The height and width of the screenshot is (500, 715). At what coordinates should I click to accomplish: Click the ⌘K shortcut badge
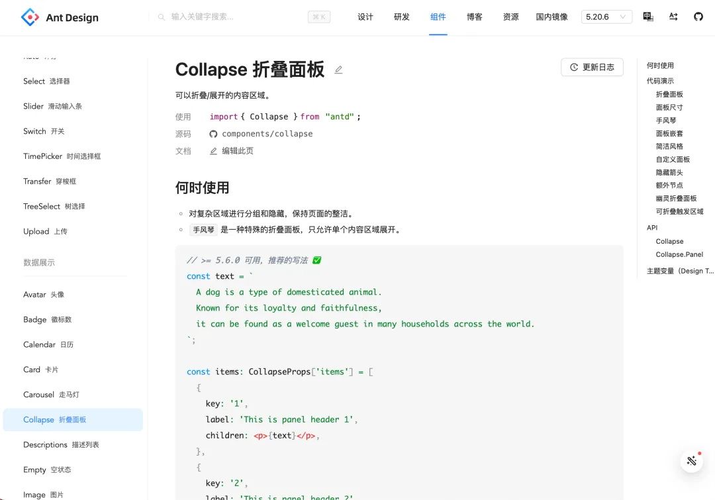(319, 17)
